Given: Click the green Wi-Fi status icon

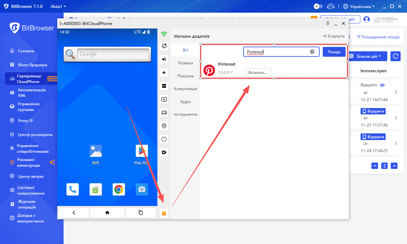Looking at the screenshot, I should click(x=164, y=34).
